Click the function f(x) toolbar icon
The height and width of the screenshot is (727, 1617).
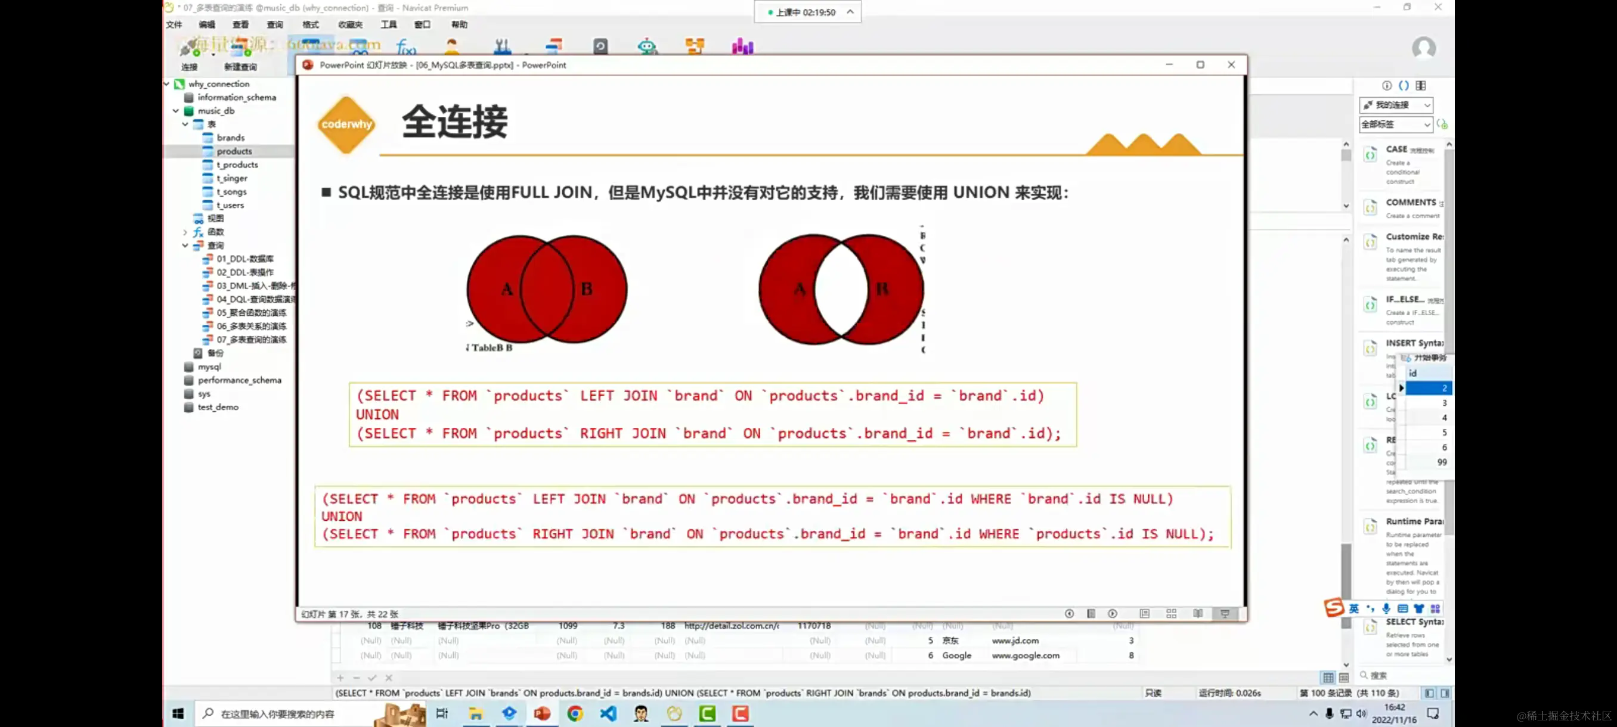click(x=406, y=46)
